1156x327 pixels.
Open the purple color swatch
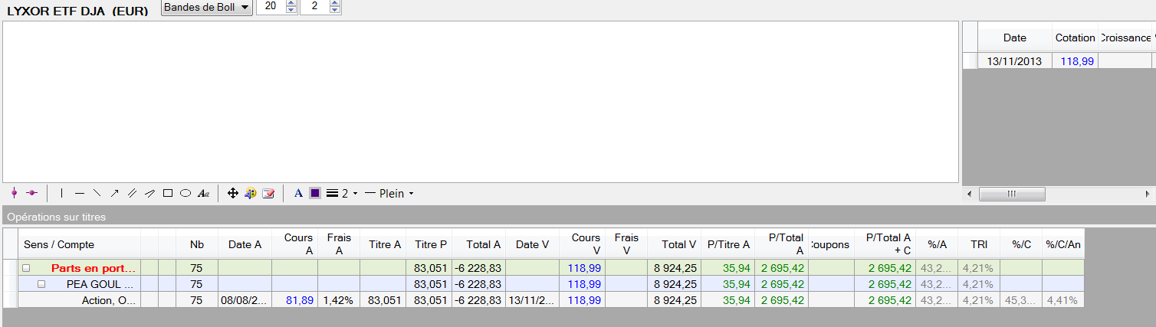315,194
